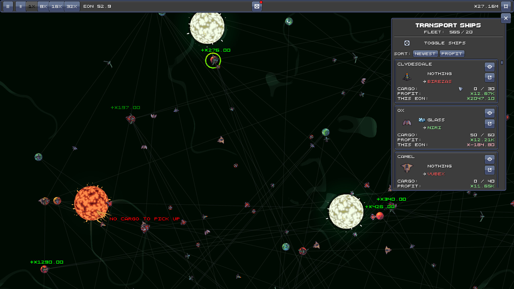Pause the game simulation

(20, 6)
